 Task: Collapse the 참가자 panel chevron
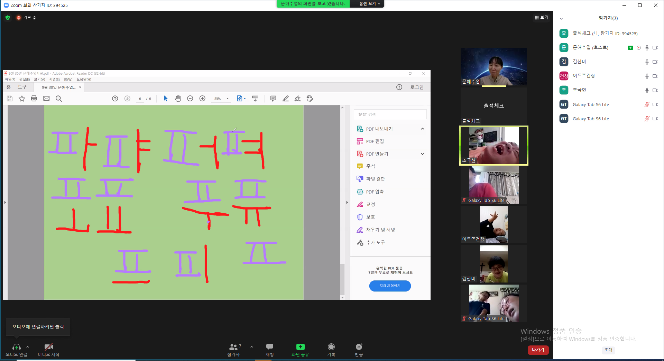tap(561, 19)
